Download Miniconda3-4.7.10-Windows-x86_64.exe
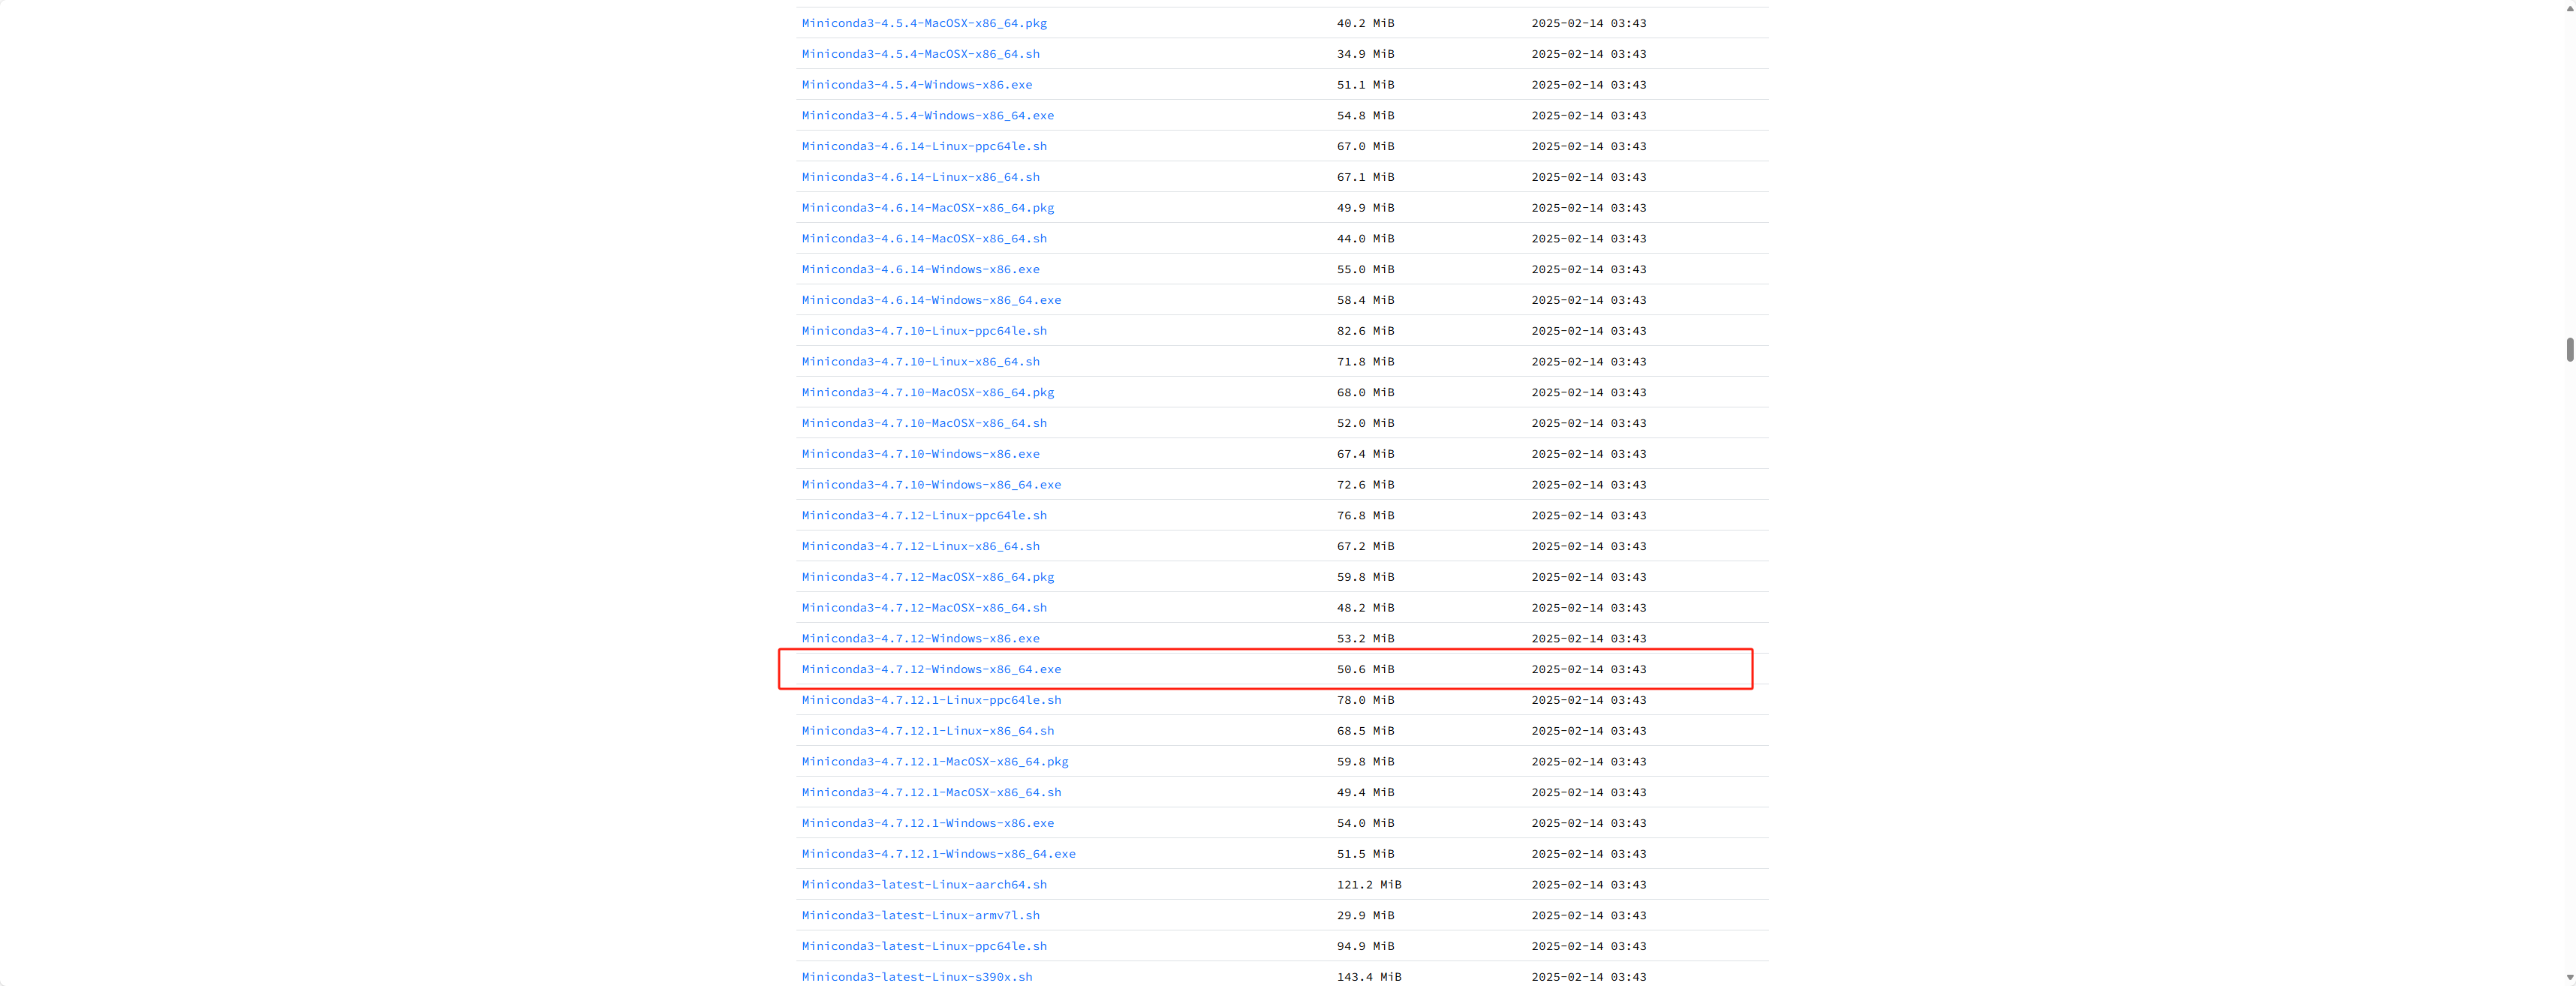Image resolution: width=2576 pixels, height=986 pixels. 930,485
